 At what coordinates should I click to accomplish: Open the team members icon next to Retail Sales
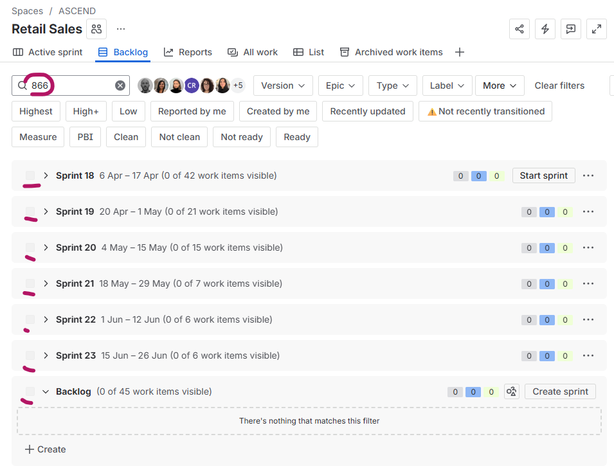96,29
